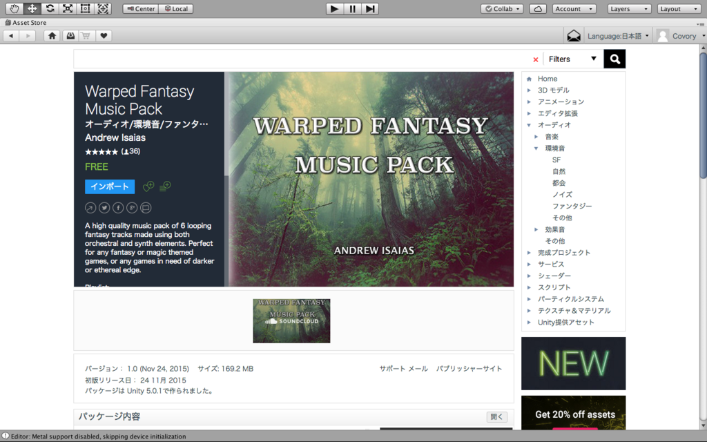Image resolution: width=707 pixels, height=442 pixels.
Task: Change the Language dropdown
Action: 618,36
